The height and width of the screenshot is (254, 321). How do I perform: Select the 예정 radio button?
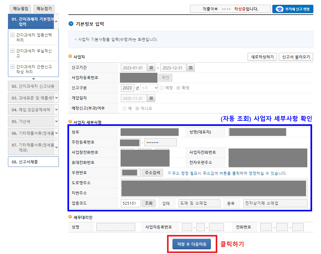162,88
